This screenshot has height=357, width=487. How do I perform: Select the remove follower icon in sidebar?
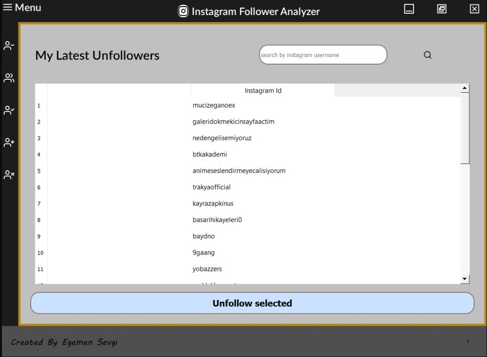8,45
